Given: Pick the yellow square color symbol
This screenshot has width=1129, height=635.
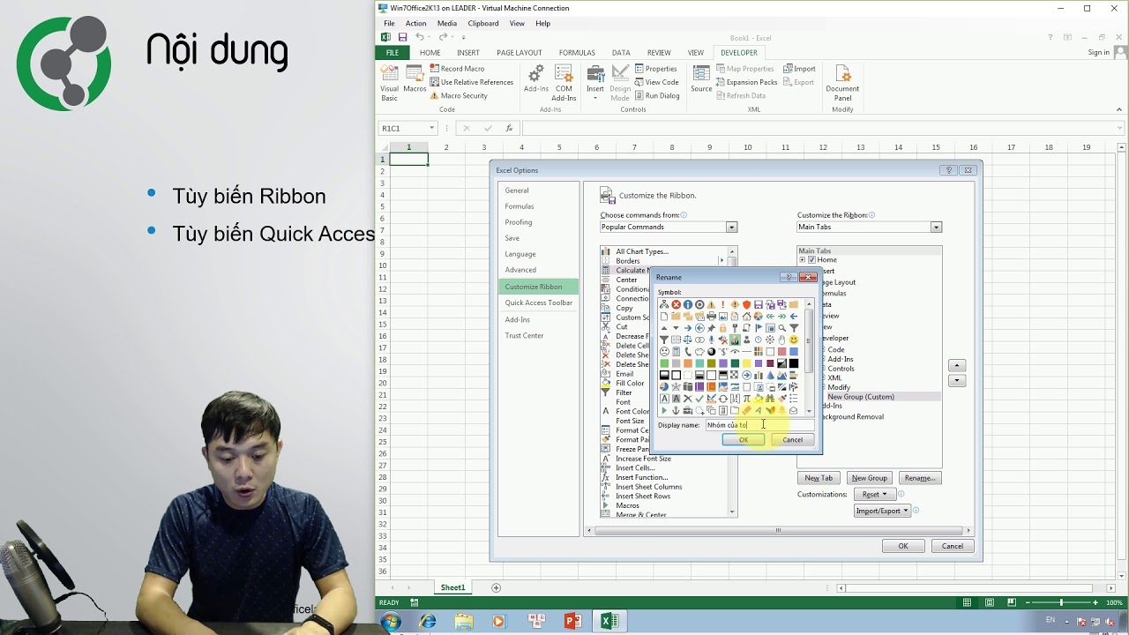Looking at the screenshot, I should [x=747, y=363].
